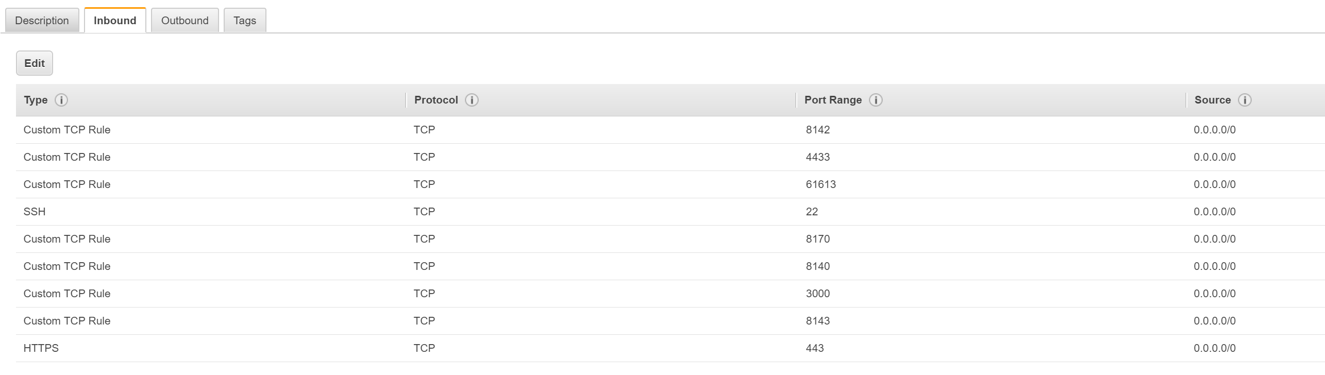
Task: Open the Outbound rules tab
Action: 185,21
